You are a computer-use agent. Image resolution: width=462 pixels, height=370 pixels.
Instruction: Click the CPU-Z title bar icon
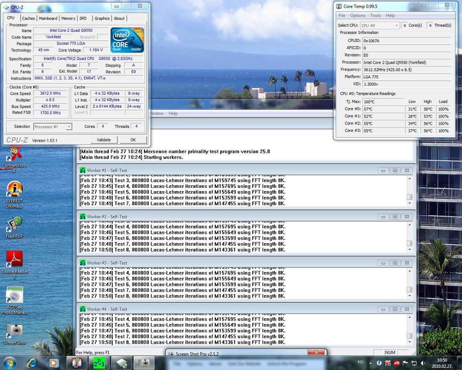[6, 7]
